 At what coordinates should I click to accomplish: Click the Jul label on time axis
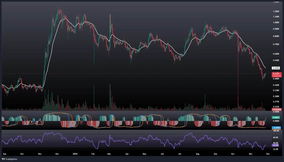click(180, 153)
